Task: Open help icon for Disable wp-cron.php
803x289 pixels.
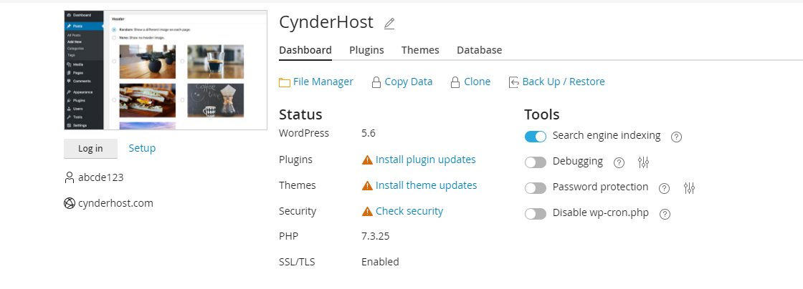Action: click(665, 214)
